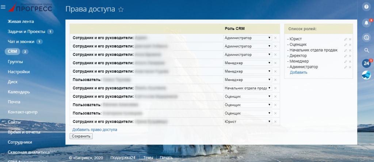Select the CRM sidebar item
374x162 pixels.
(x=12, y=51)
